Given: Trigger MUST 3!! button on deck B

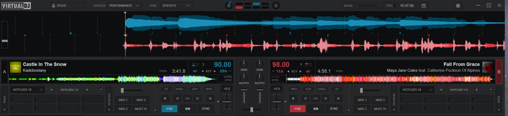Looking at the screenshot, I should click(x=380, y=109).
